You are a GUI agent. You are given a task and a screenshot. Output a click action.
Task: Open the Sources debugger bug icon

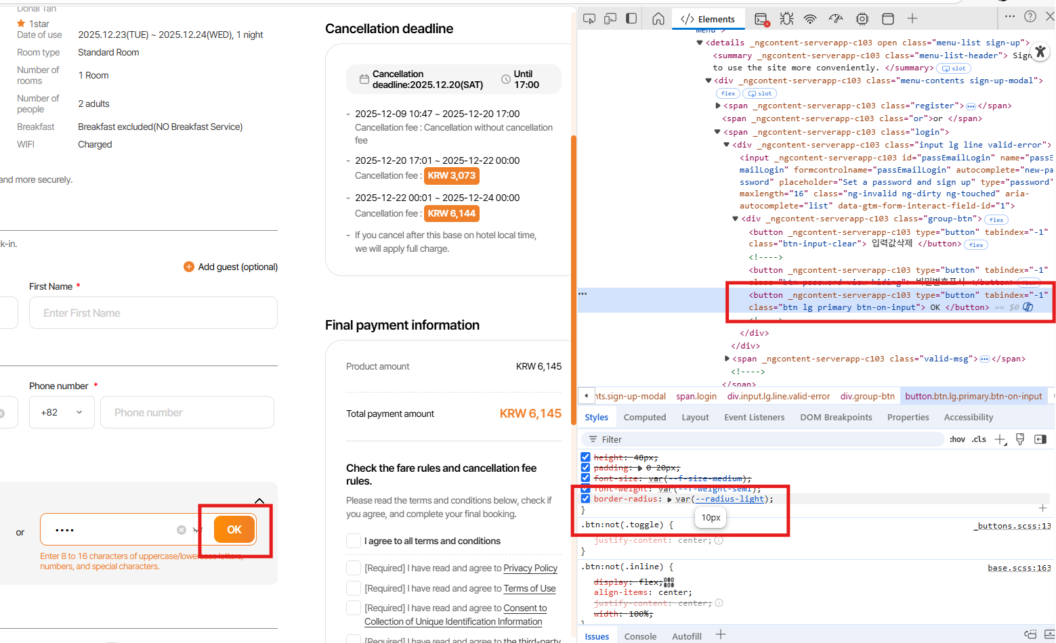pos(786,19)
